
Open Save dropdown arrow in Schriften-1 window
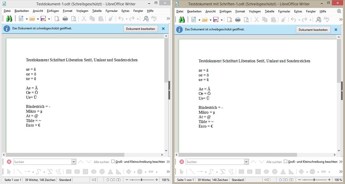[x=222, y=20]
